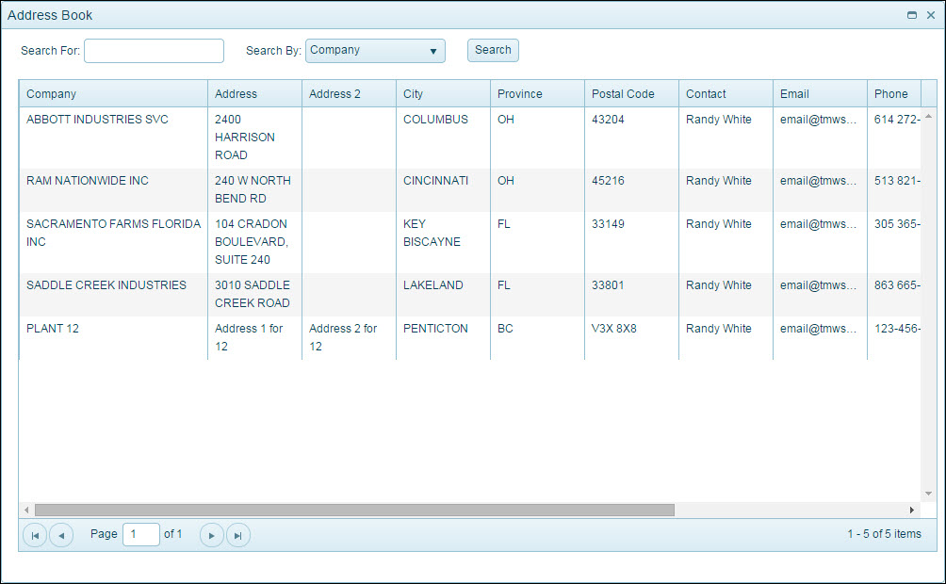Click the Search button
The height and width of the screenshot is (584, 946).
click(493, 51)
